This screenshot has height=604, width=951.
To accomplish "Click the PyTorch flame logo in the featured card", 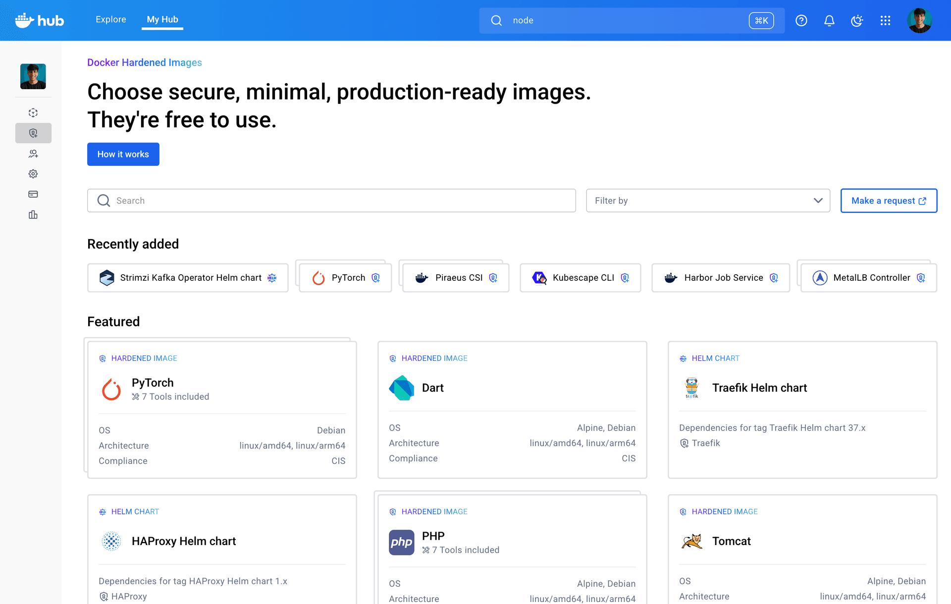I will pyautogui.click(x=111, y=389).
